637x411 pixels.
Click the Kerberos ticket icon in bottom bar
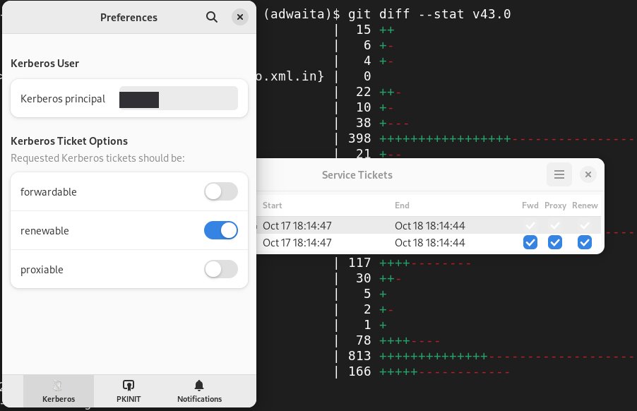59,386
